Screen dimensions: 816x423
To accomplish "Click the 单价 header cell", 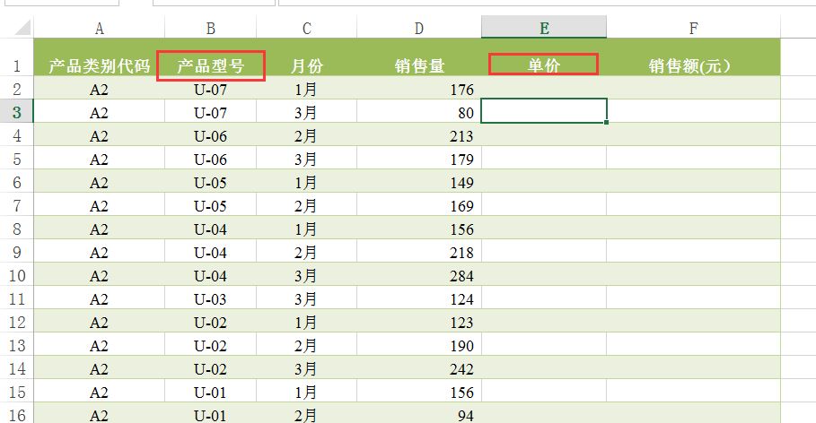I will pyautogui.click(x=544, y=57).
